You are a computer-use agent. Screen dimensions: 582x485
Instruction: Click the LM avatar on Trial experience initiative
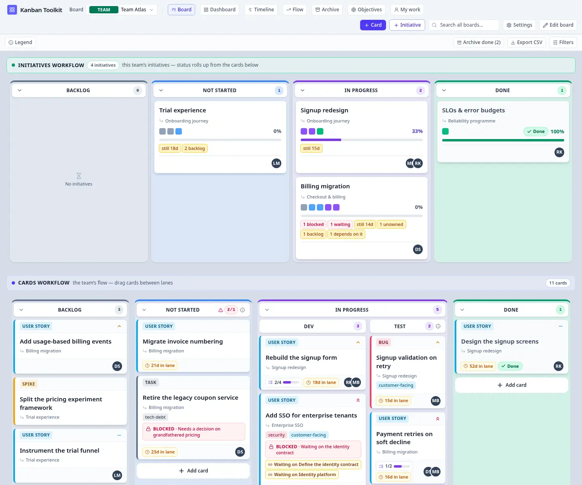click(276, 163)
